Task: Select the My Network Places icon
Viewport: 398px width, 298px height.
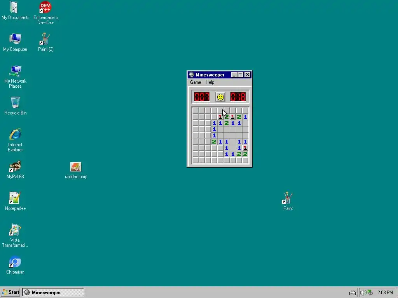Action: point(15,76)
